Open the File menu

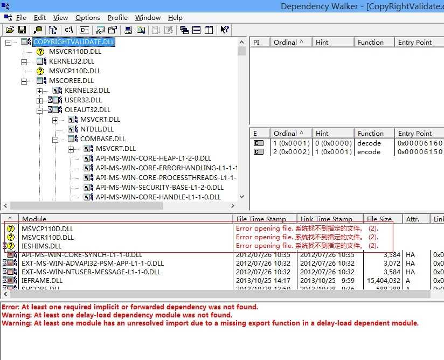coord(21,18)
